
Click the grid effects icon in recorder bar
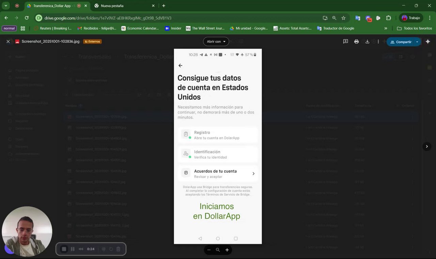point(104,249)
